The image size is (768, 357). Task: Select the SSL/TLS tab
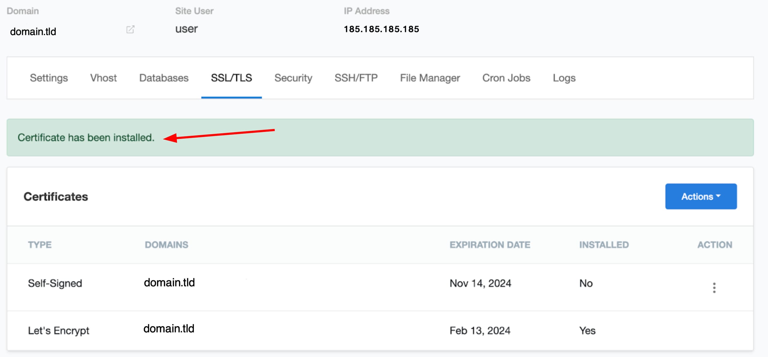[231, 78]
